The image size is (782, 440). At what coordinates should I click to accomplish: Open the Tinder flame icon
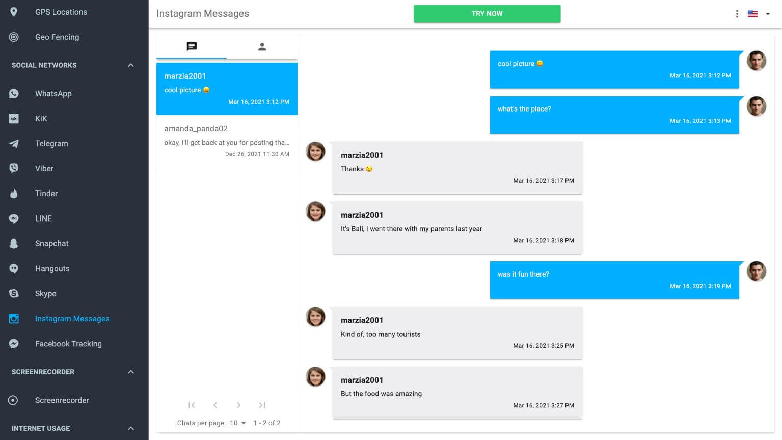[14, 194]
